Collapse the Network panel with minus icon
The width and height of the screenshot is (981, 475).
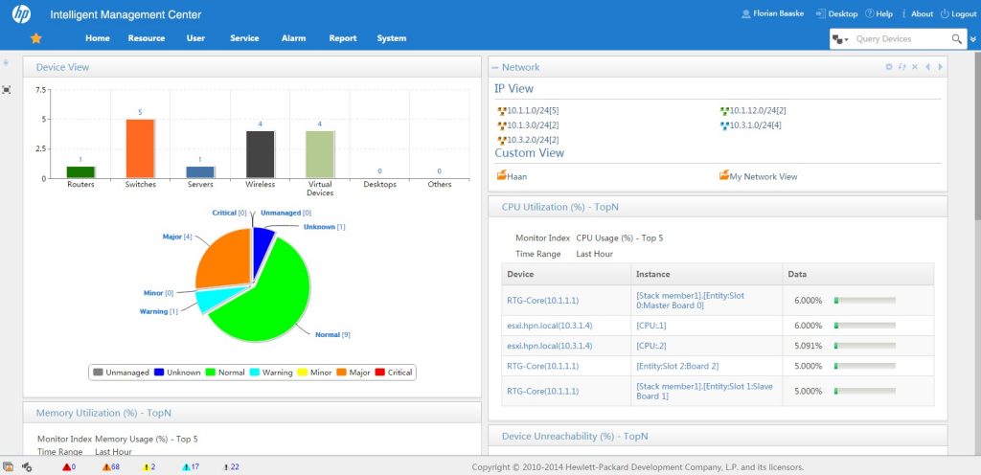tap(495, 67)
